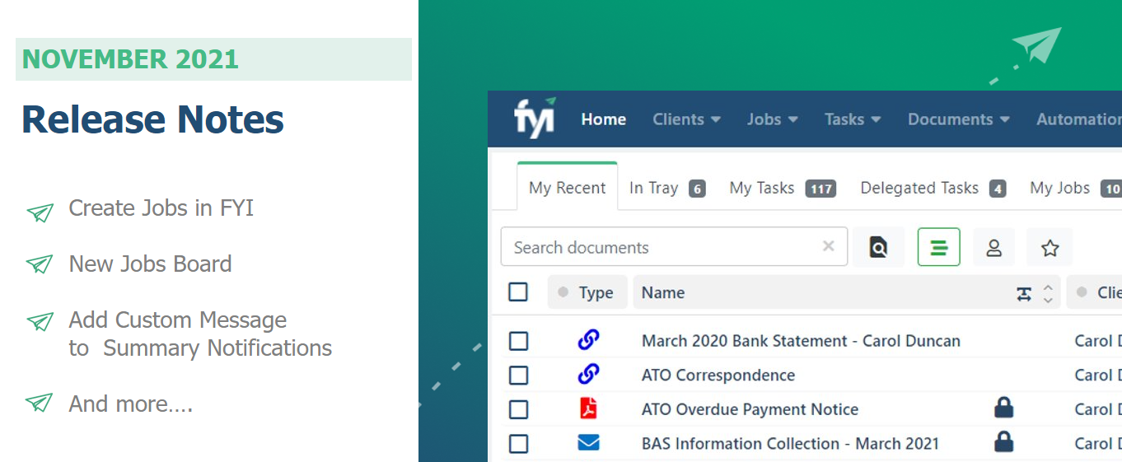This screenshot has height=462, width=1122.
Task: Click the Name column width adjust icon
Action: [1024, 293]
